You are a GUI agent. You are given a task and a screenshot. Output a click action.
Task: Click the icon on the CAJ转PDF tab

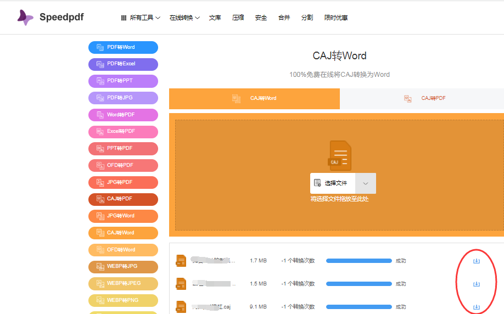pos(407,99)
